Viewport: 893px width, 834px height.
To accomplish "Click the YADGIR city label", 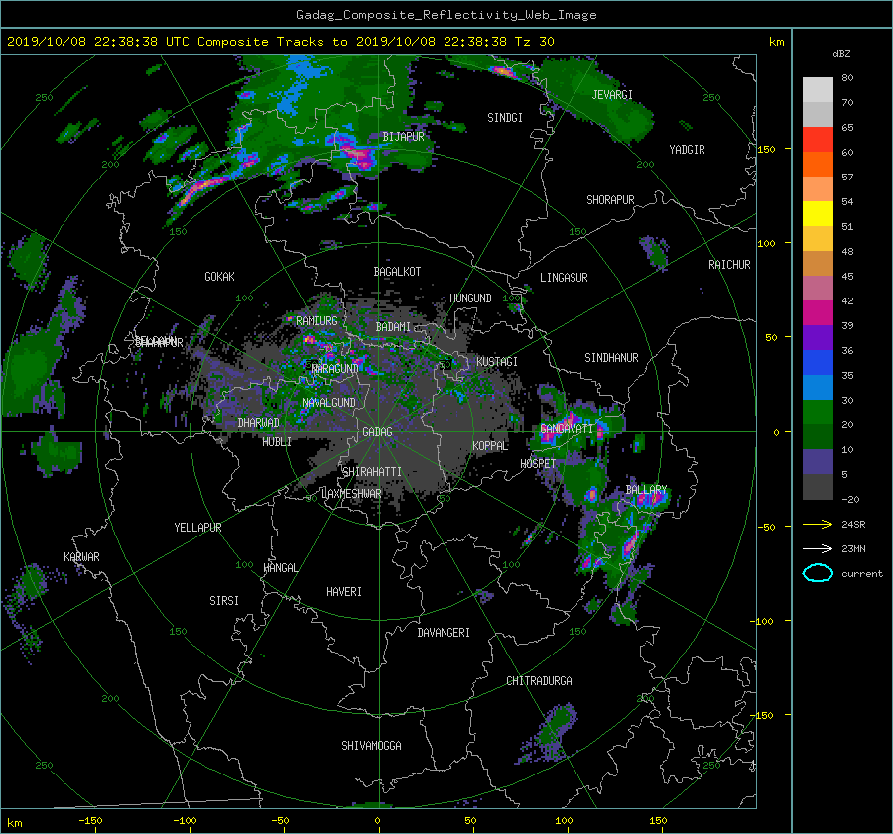I will tap(687, 150).
